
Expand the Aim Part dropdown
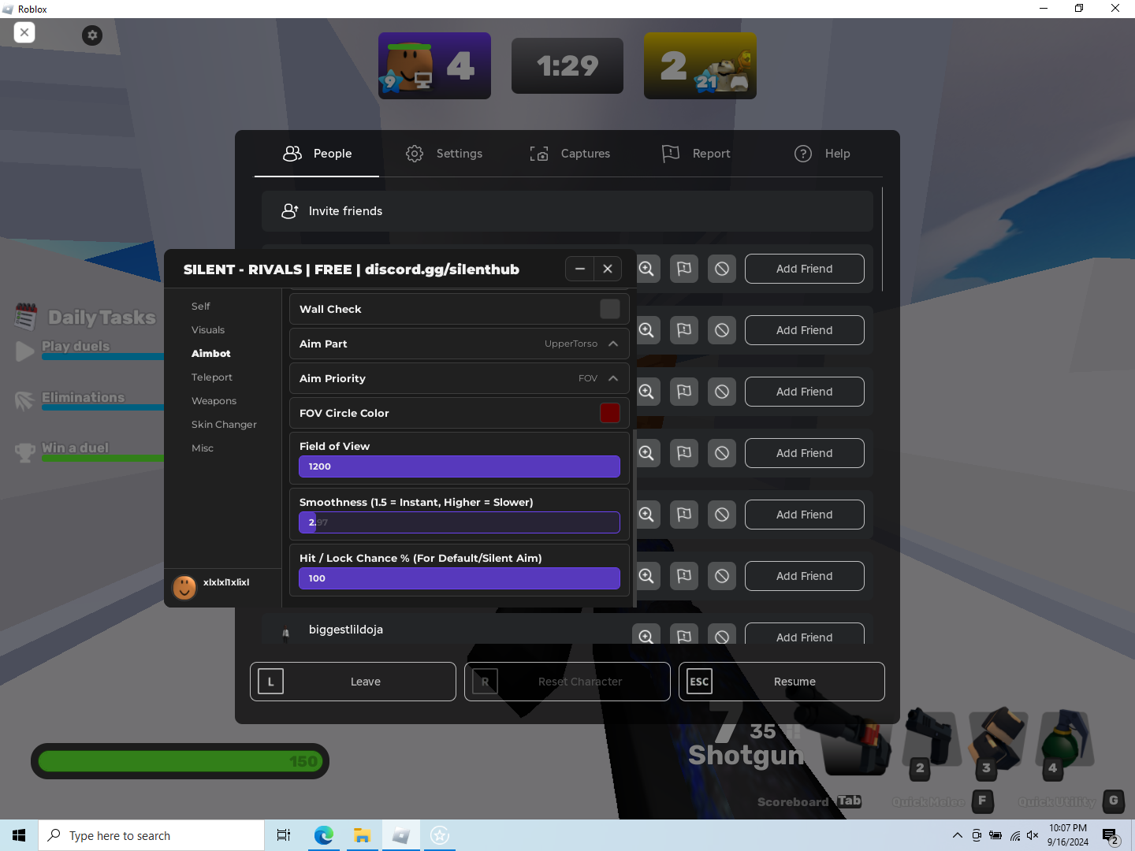pyautogui.click(x=460, y=344)
